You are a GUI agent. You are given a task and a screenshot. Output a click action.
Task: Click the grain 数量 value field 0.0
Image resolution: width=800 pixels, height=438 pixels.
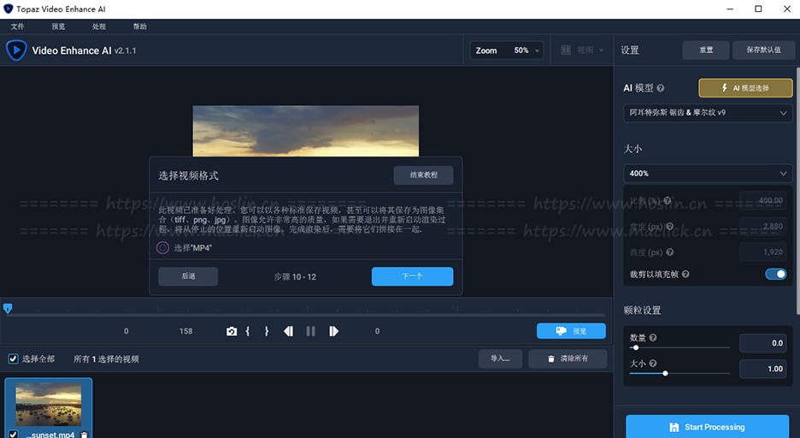pyautogui.click(x=762, y=343)
